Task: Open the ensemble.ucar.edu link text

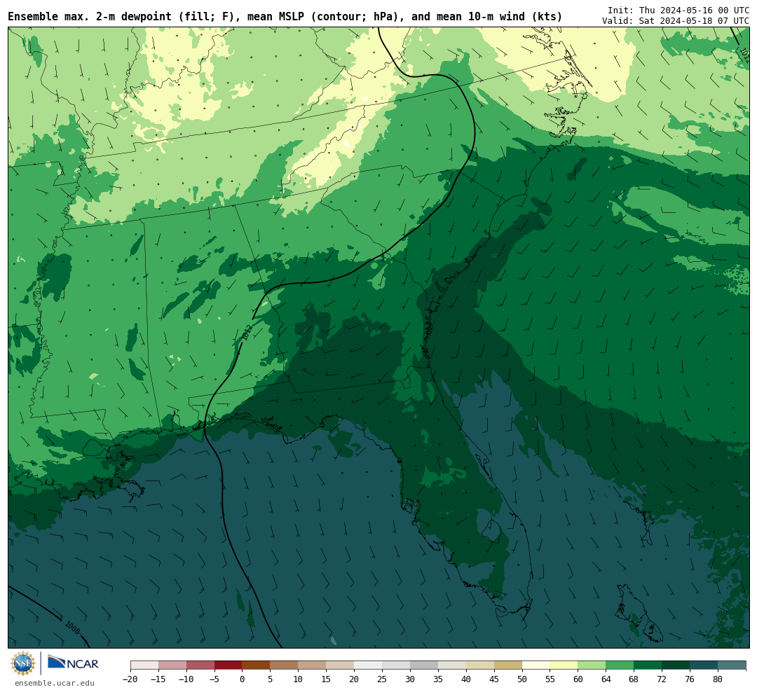Action: pos(55,683)
